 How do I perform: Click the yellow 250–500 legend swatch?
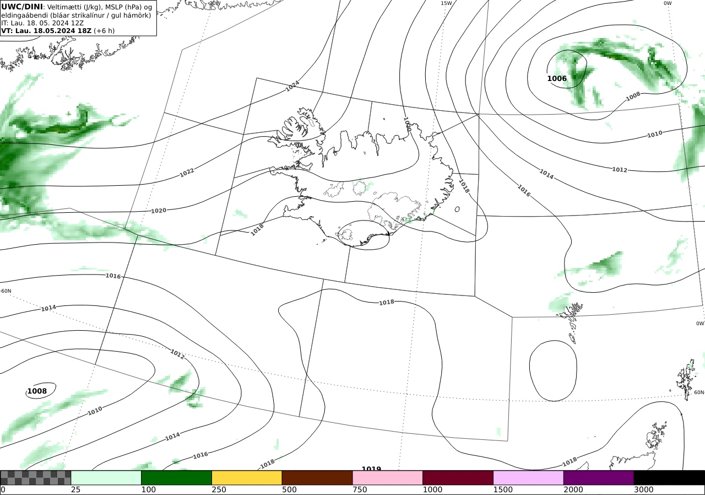[247, 477]
